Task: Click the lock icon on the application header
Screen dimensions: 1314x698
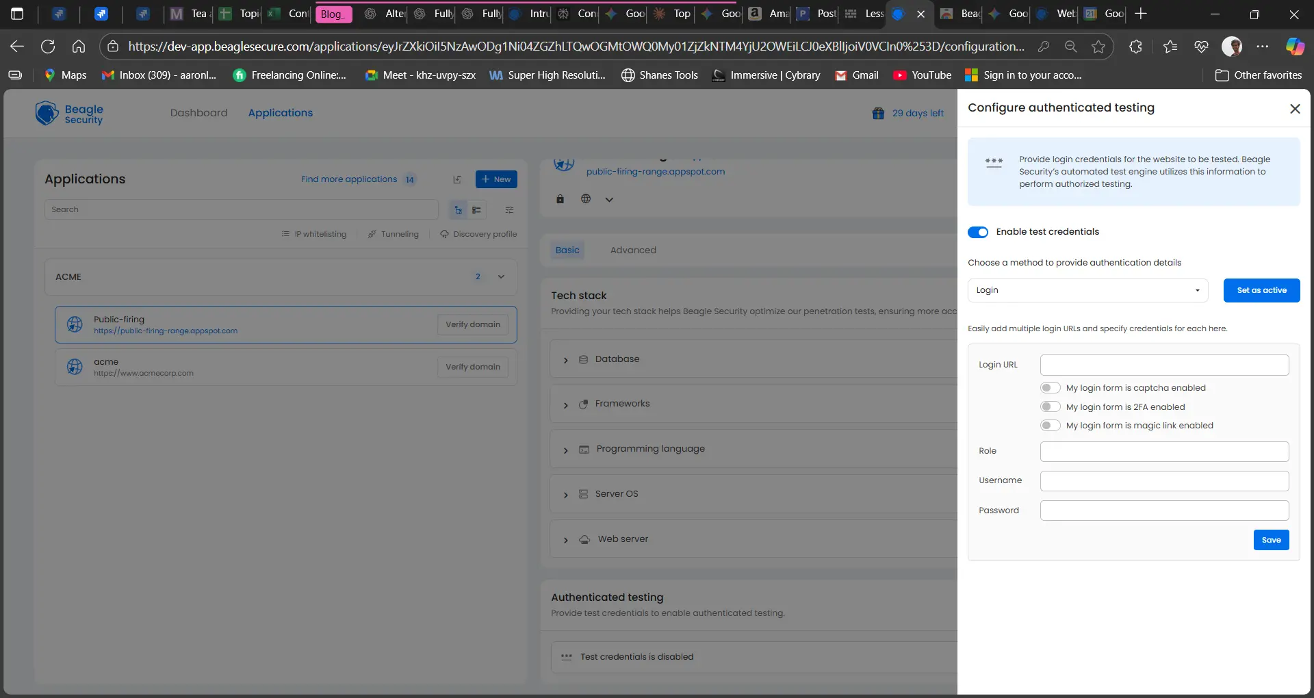Action: click(x=560, y=198)
